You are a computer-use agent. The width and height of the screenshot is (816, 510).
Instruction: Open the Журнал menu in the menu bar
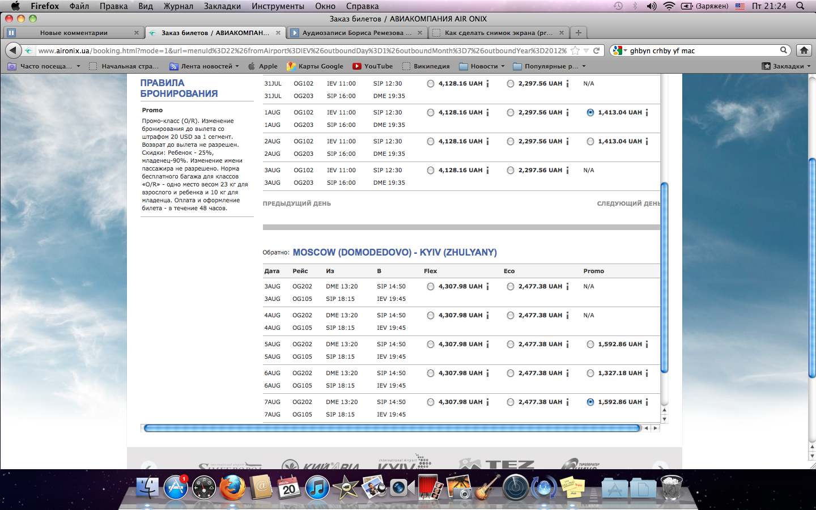tap(178, 6)
